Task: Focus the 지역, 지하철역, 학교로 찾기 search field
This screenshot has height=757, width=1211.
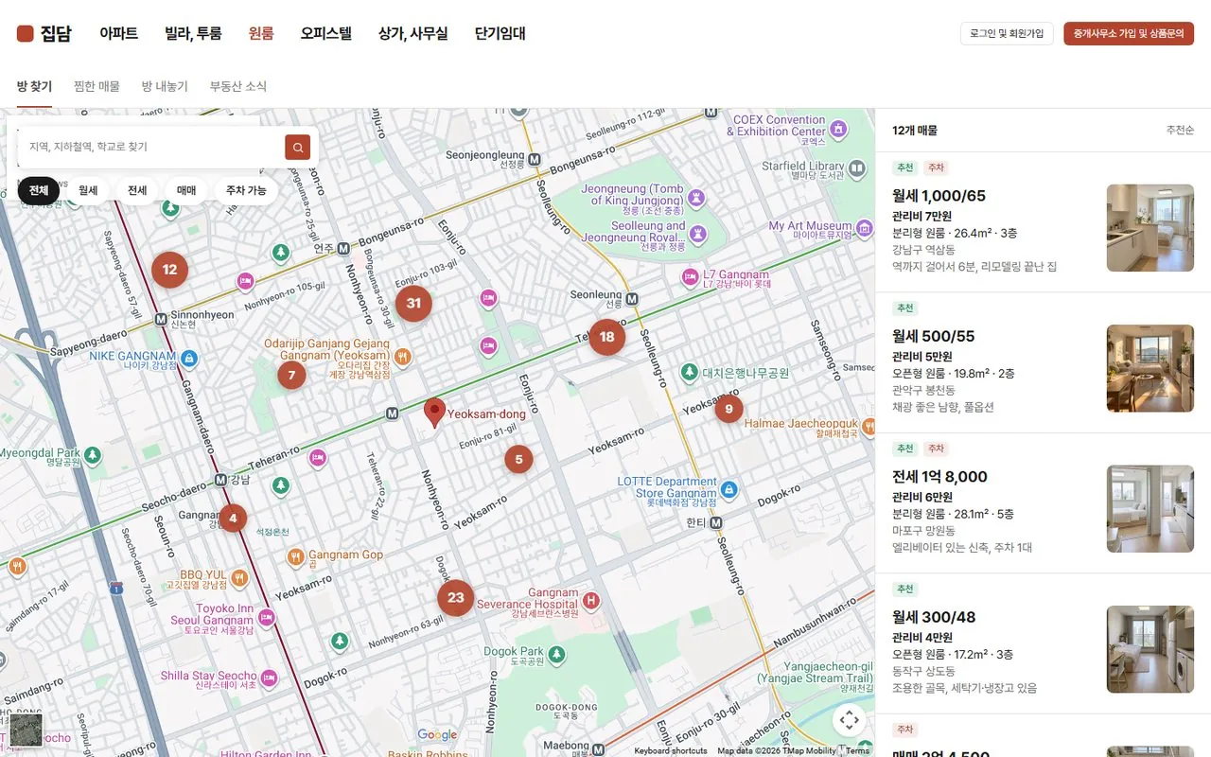Action: pyautogui.click(x=151, y=147)
